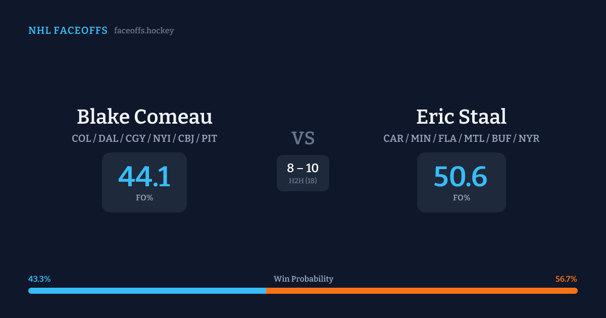This screenshot has width=606, height=318.
Task: Select the Eric Staal player name
Action: click(461, 117)
